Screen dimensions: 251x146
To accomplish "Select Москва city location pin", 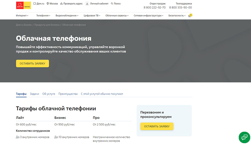I will 48,4.
